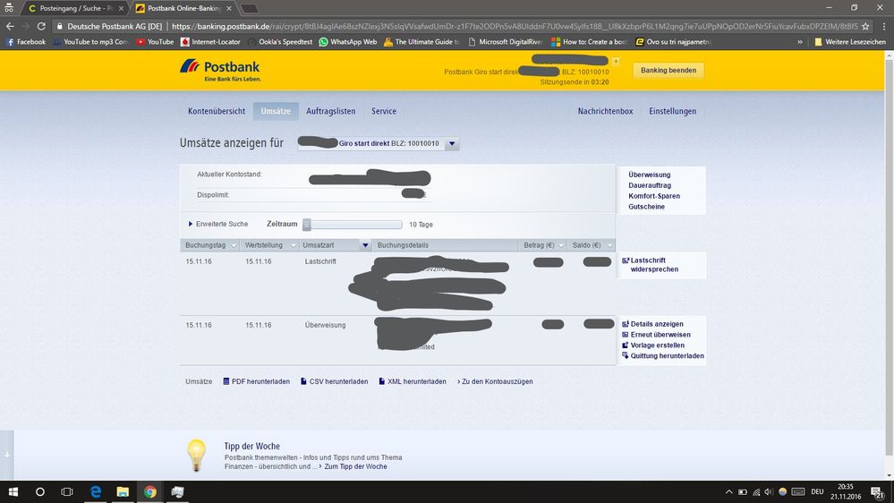Click Komfort-Sparen link
Image resolution: width=894 pixels, height=503 pixels.
point(654,196)
